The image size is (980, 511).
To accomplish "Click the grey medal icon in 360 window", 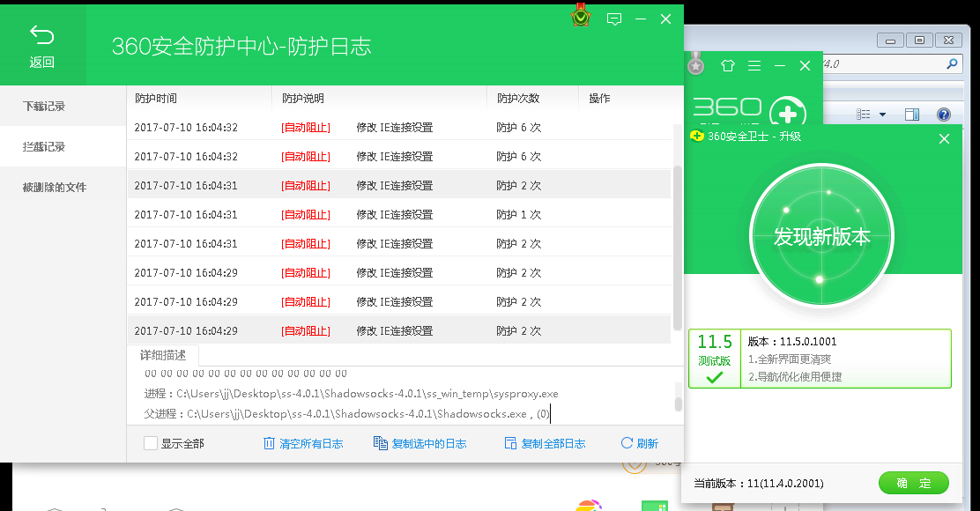I will point(695,63).
